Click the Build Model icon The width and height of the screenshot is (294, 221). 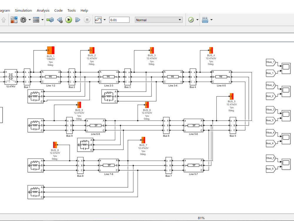coord(205,20)
